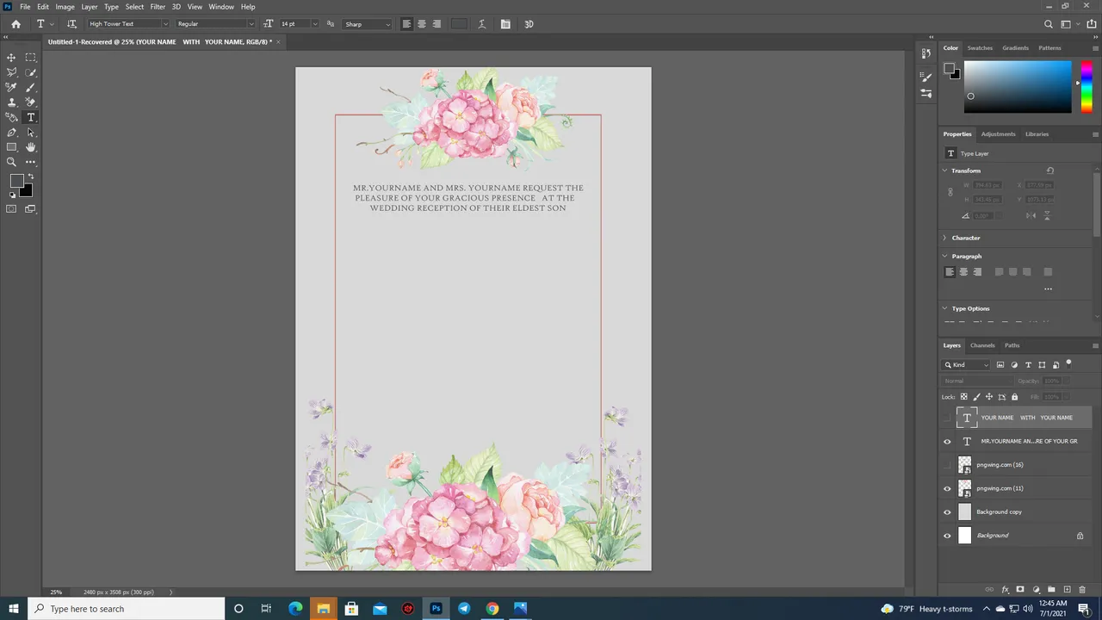Center text in options bar

(422, 24)
